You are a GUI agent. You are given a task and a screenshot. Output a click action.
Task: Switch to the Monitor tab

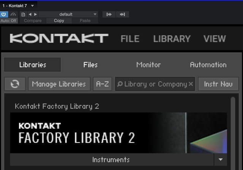(x=148, y=65)
